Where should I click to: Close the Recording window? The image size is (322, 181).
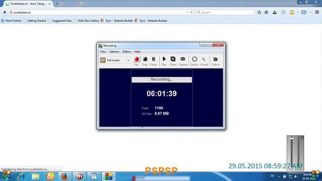coord(218,45)
